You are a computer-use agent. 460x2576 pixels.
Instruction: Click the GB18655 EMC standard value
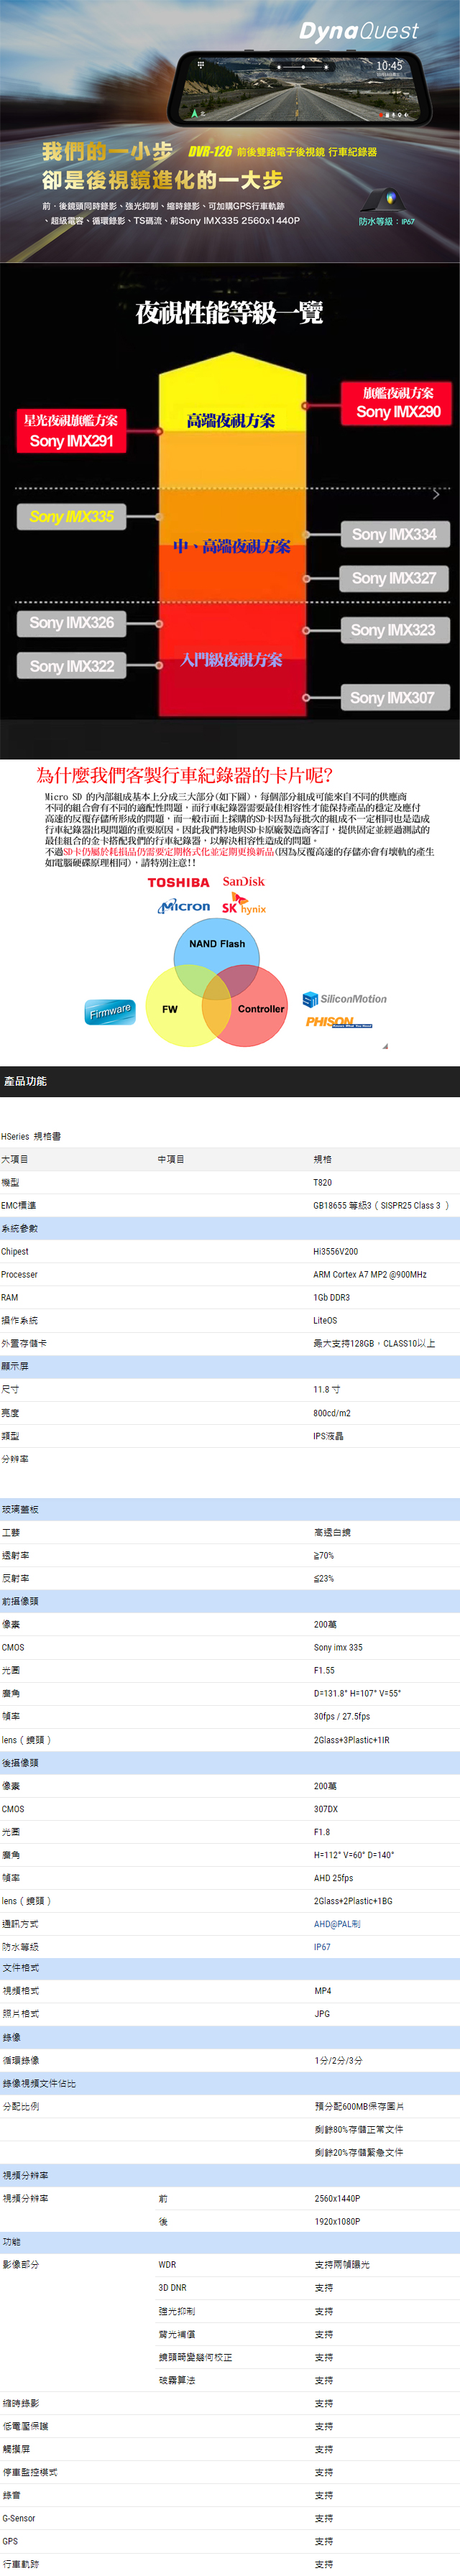[381, 1205]
